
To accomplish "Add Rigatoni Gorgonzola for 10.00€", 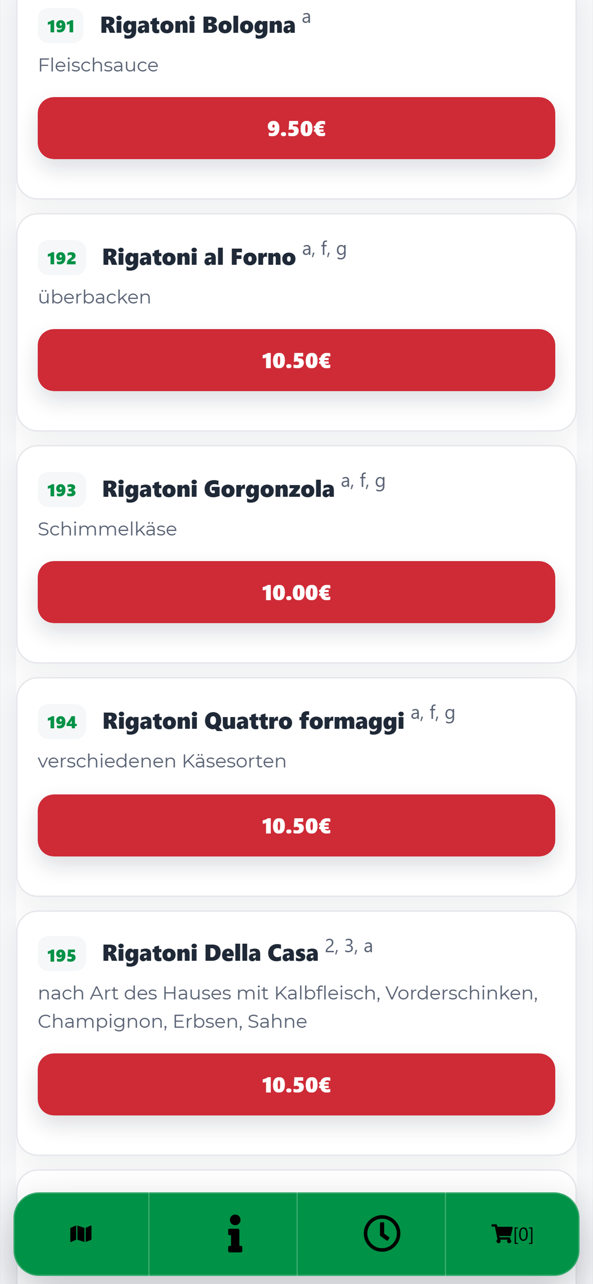I will [296, 592].
